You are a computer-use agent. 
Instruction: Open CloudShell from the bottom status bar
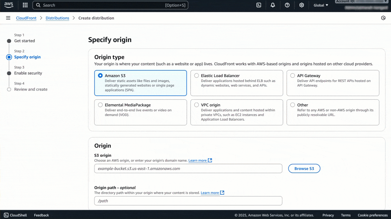click(x=15, y=215)
